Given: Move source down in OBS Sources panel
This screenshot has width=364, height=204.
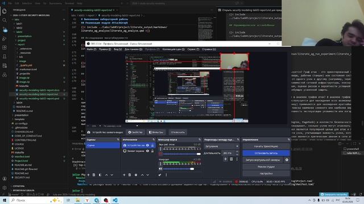Looking at the screenshot, I should [x=148, y=175].
